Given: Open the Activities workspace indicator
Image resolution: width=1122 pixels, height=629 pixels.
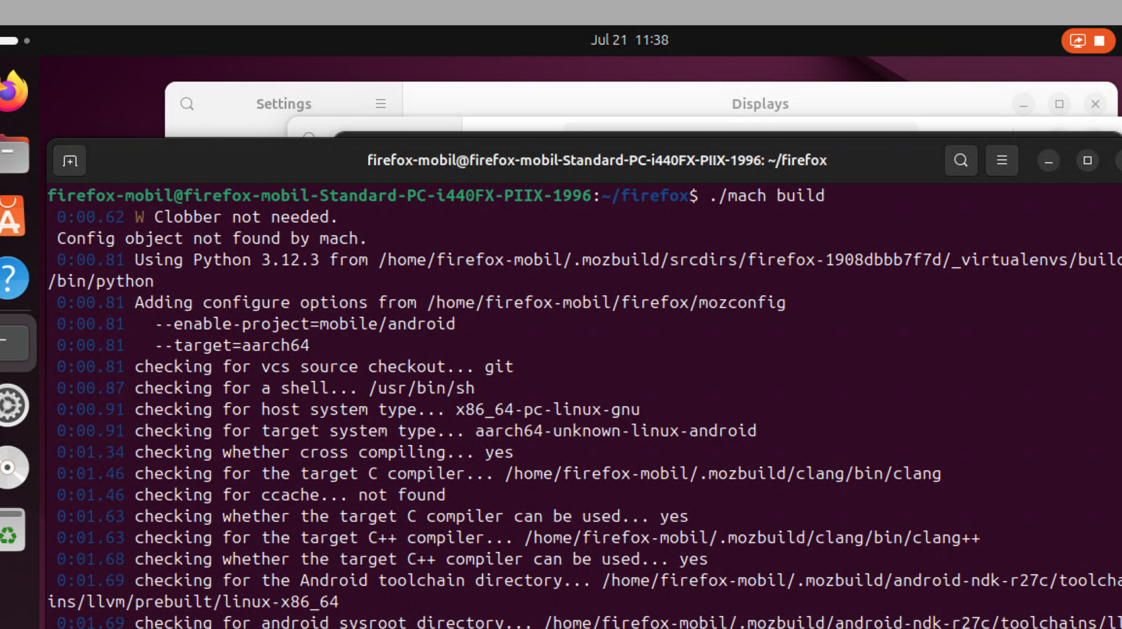Looking at the screenshot, I should pyautogui.click(x=15, y=41).
